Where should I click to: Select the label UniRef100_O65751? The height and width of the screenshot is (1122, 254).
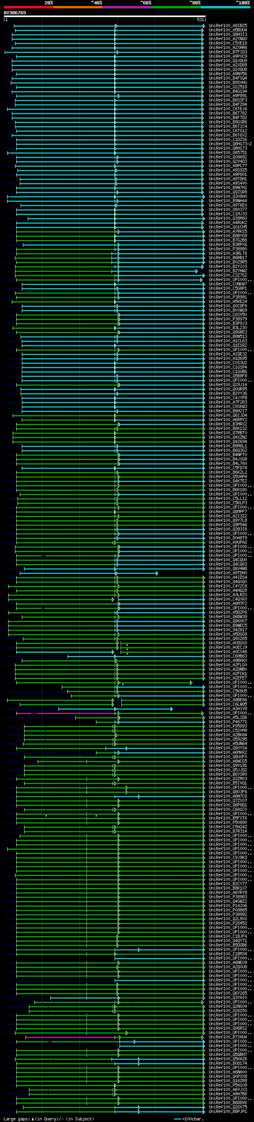coord(228,152)
